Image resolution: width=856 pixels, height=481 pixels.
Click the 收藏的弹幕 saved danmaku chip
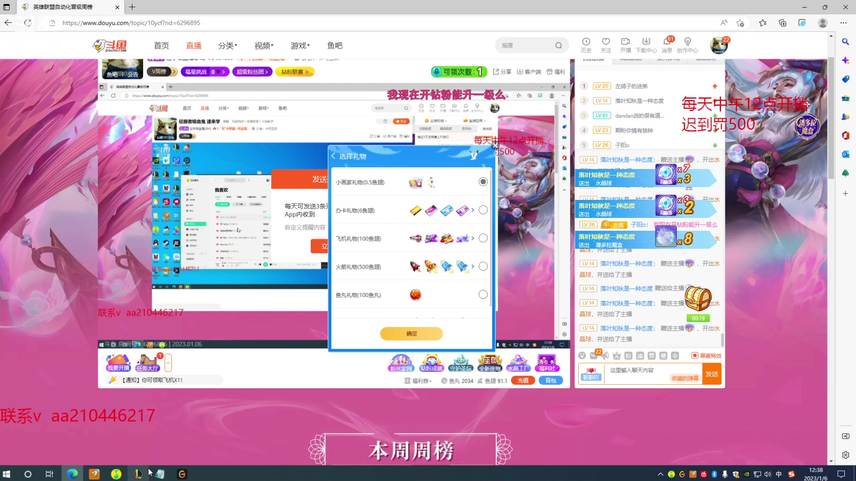[685, 378]
